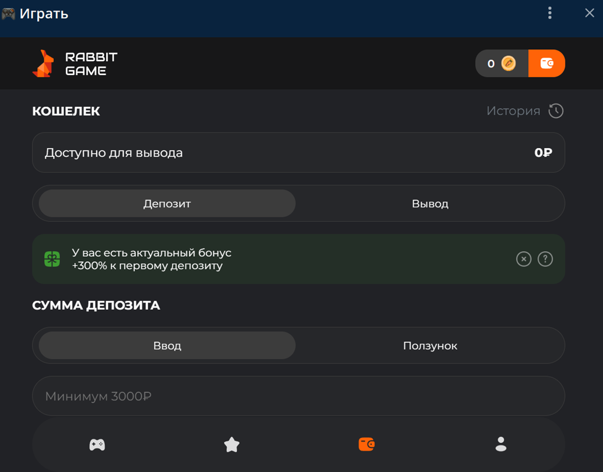This screenshot has width=603, height=472.
Task: Switch to the Вывод tab
Action: pos(430,204)
